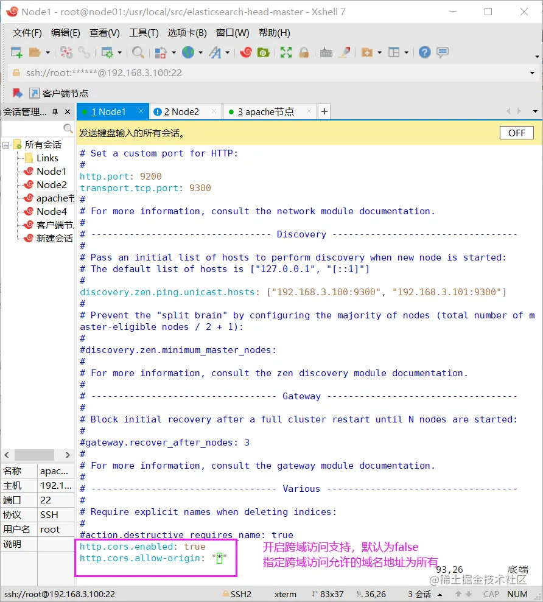Expand the transfer folder dropdown arrow
Viewport: 543px width, 602px height.
(x=379, y=52)
